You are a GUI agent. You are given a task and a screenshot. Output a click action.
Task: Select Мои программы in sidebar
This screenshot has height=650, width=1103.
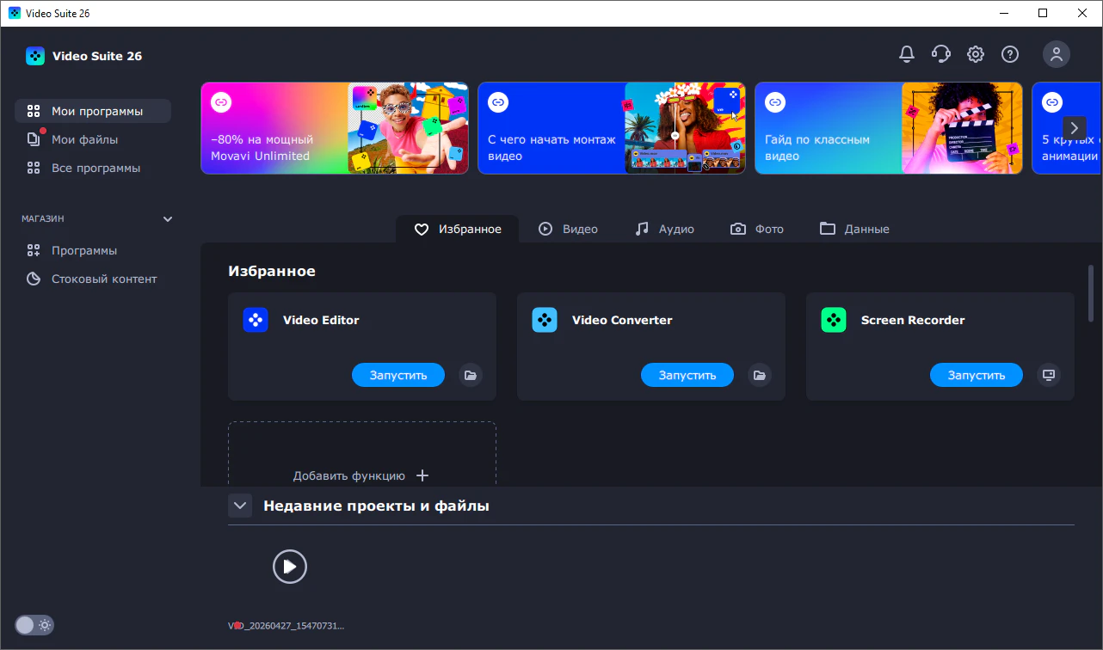93,111
